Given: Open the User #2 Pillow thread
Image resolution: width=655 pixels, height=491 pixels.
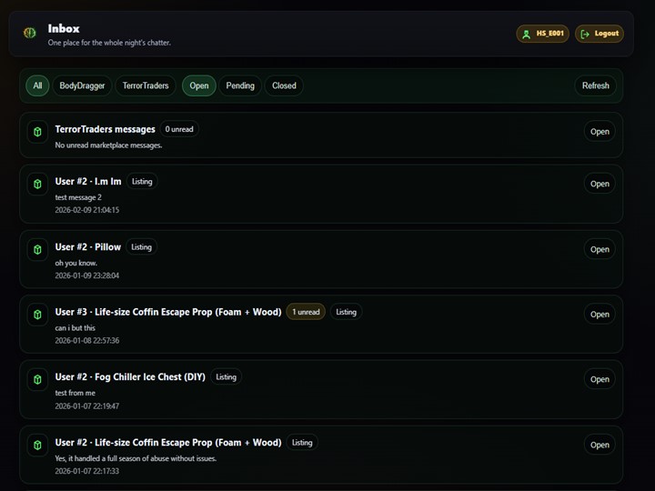Looking at the screenshot, I should (x=600, y=249).
